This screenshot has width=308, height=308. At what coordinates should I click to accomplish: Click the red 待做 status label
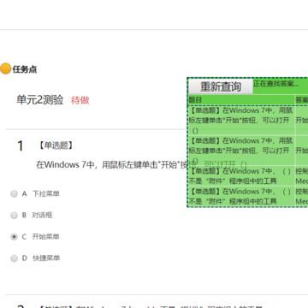(80, 100)
